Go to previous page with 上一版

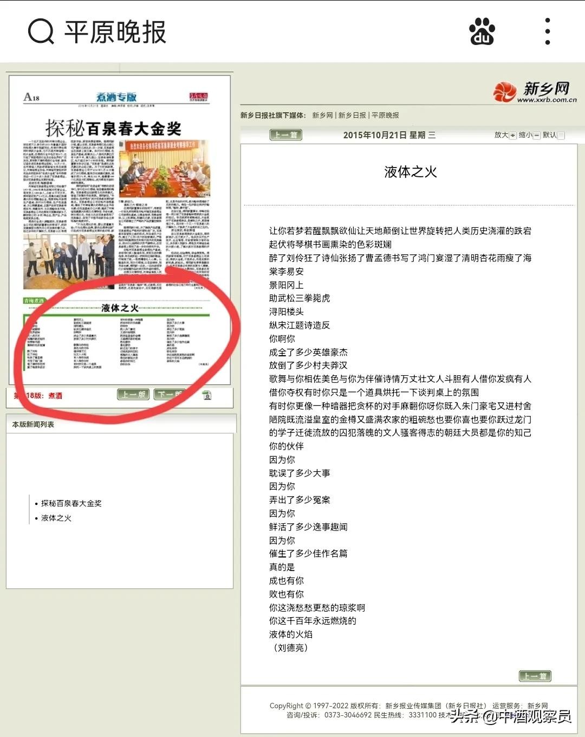(x=133, y=394)
